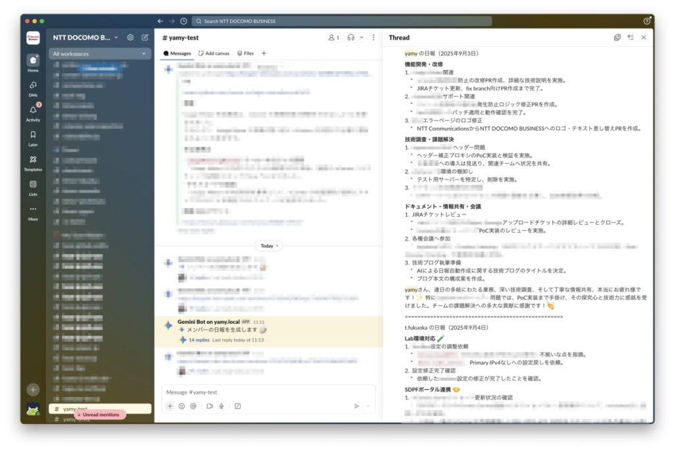Click the record audio microphone icon
This screenshot has width=675, height=451.
click(221, 406)
